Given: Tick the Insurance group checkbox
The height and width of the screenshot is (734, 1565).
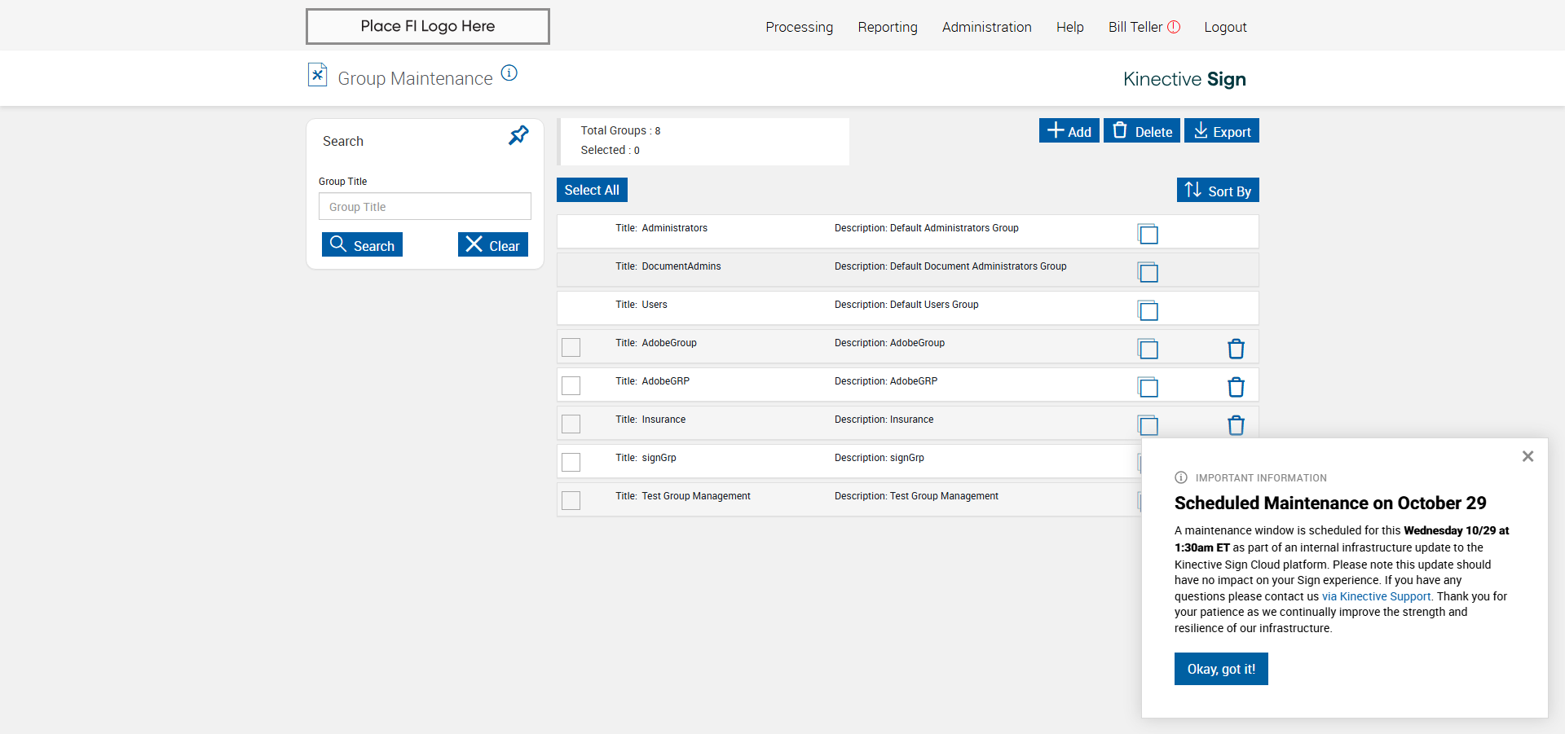Looking at the screenshot, I should (571, 424).
